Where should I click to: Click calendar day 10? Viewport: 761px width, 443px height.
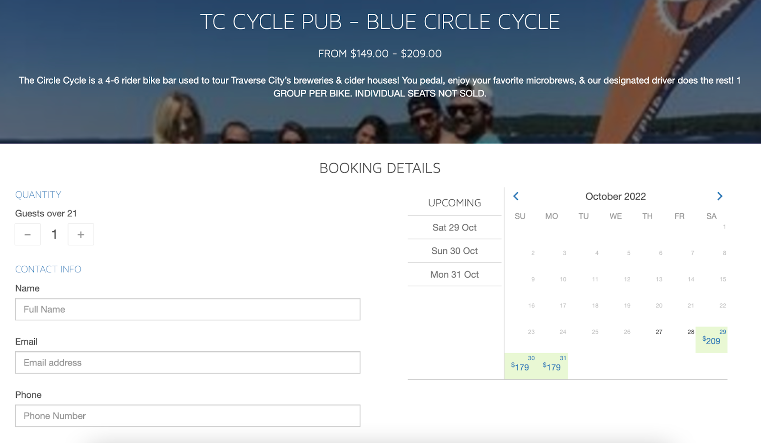[563, 279]
